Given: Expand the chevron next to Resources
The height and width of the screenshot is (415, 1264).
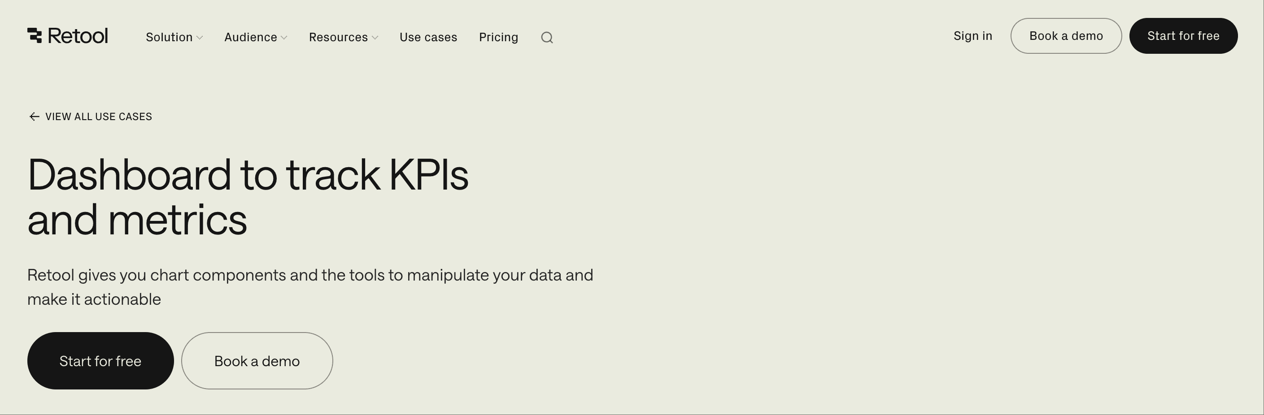Looking at the screenshot, I should [x=375, y=38].
